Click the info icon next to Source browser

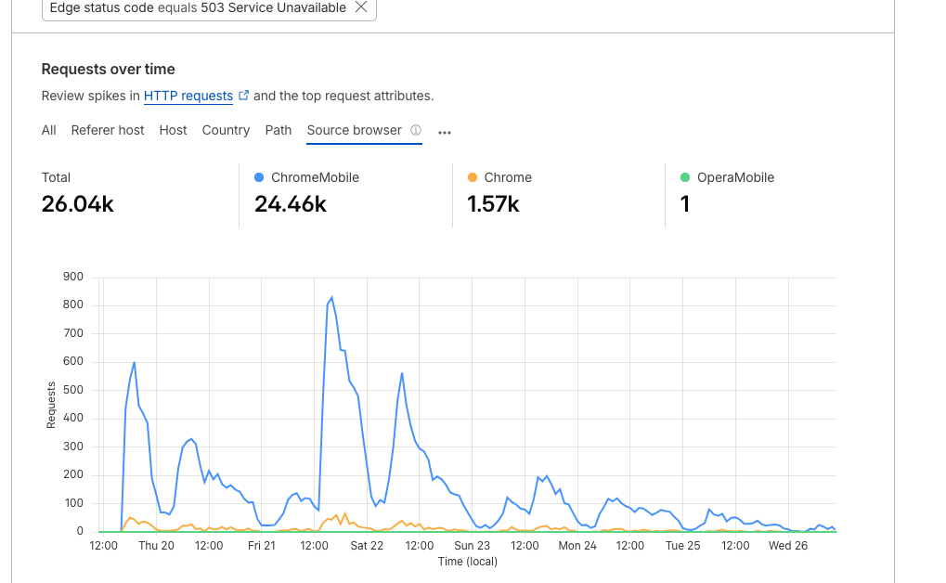click(416, 131)
